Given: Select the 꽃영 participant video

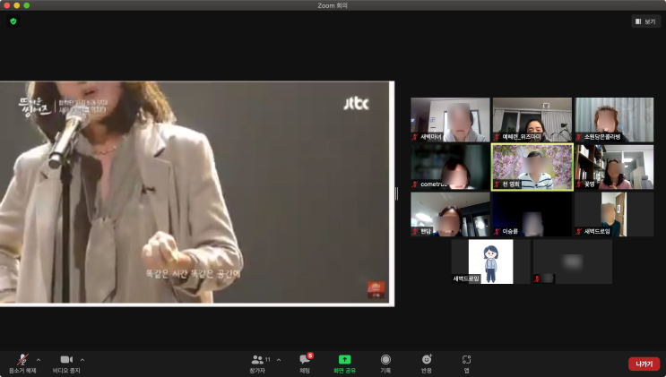Looking at the screenshot, I should tap(614, 167).
